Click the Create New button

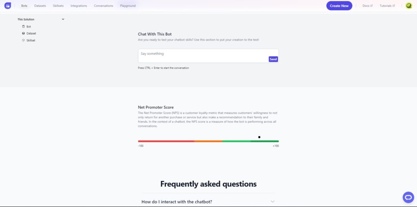339,6
